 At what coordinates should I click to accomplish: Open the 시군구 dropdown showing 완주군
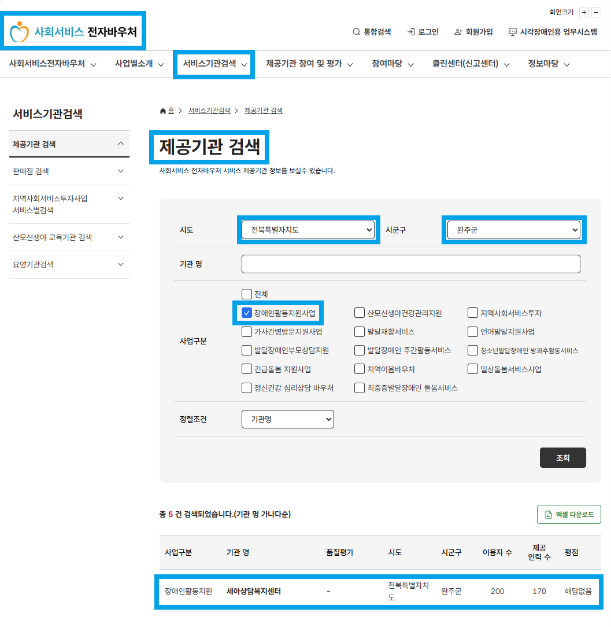514,229
